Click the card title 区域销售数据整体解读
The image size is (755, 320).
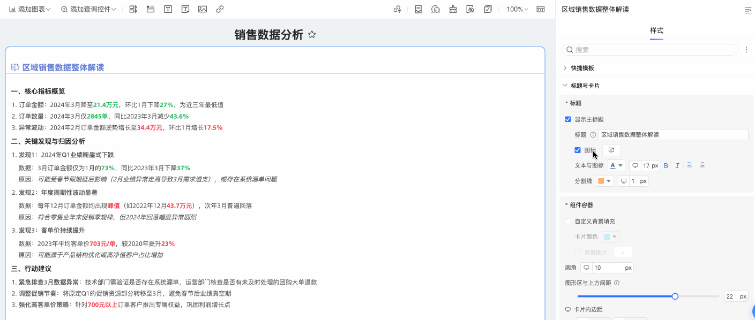tap(63, 67)
